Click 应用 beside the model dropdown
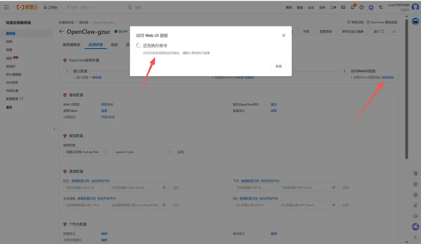 point(180,152)
